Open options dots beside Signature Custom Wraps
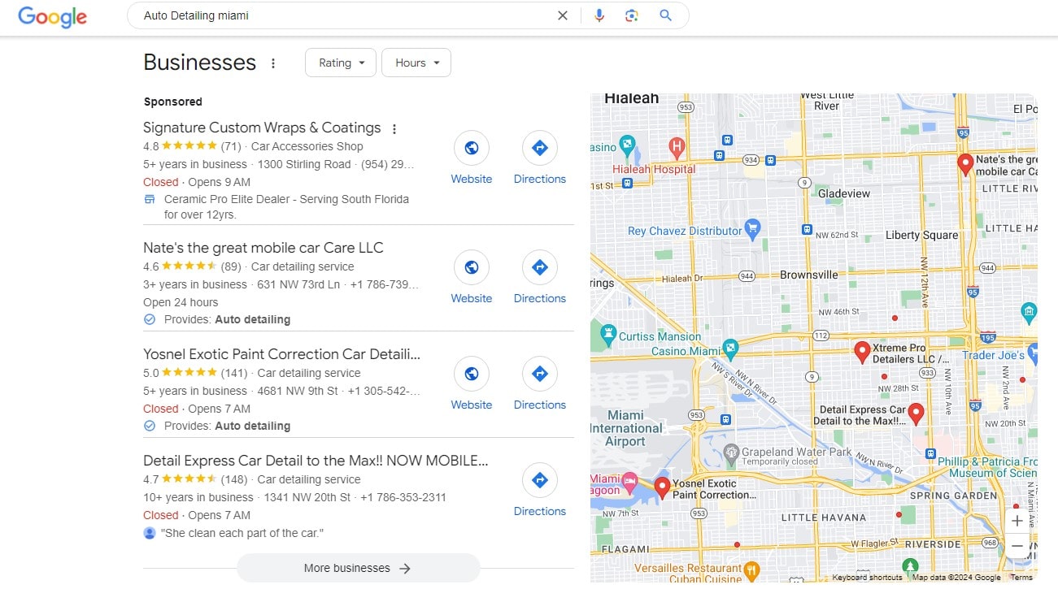The image size is (1058, 589). pos(394,128)
